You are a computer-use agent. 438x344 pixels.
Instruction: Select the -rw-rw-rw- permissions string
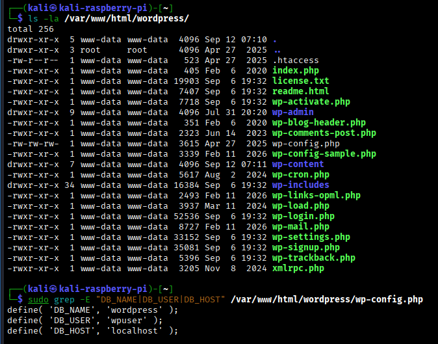click(x=33, y=144)
